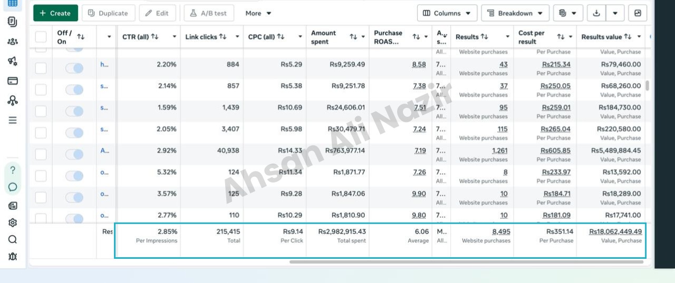Select checkbox of the 1.59% CTR row
Image resolution: width=675 pixels, height=283 pixels.
pyautogui.click(x=41, y=111)
